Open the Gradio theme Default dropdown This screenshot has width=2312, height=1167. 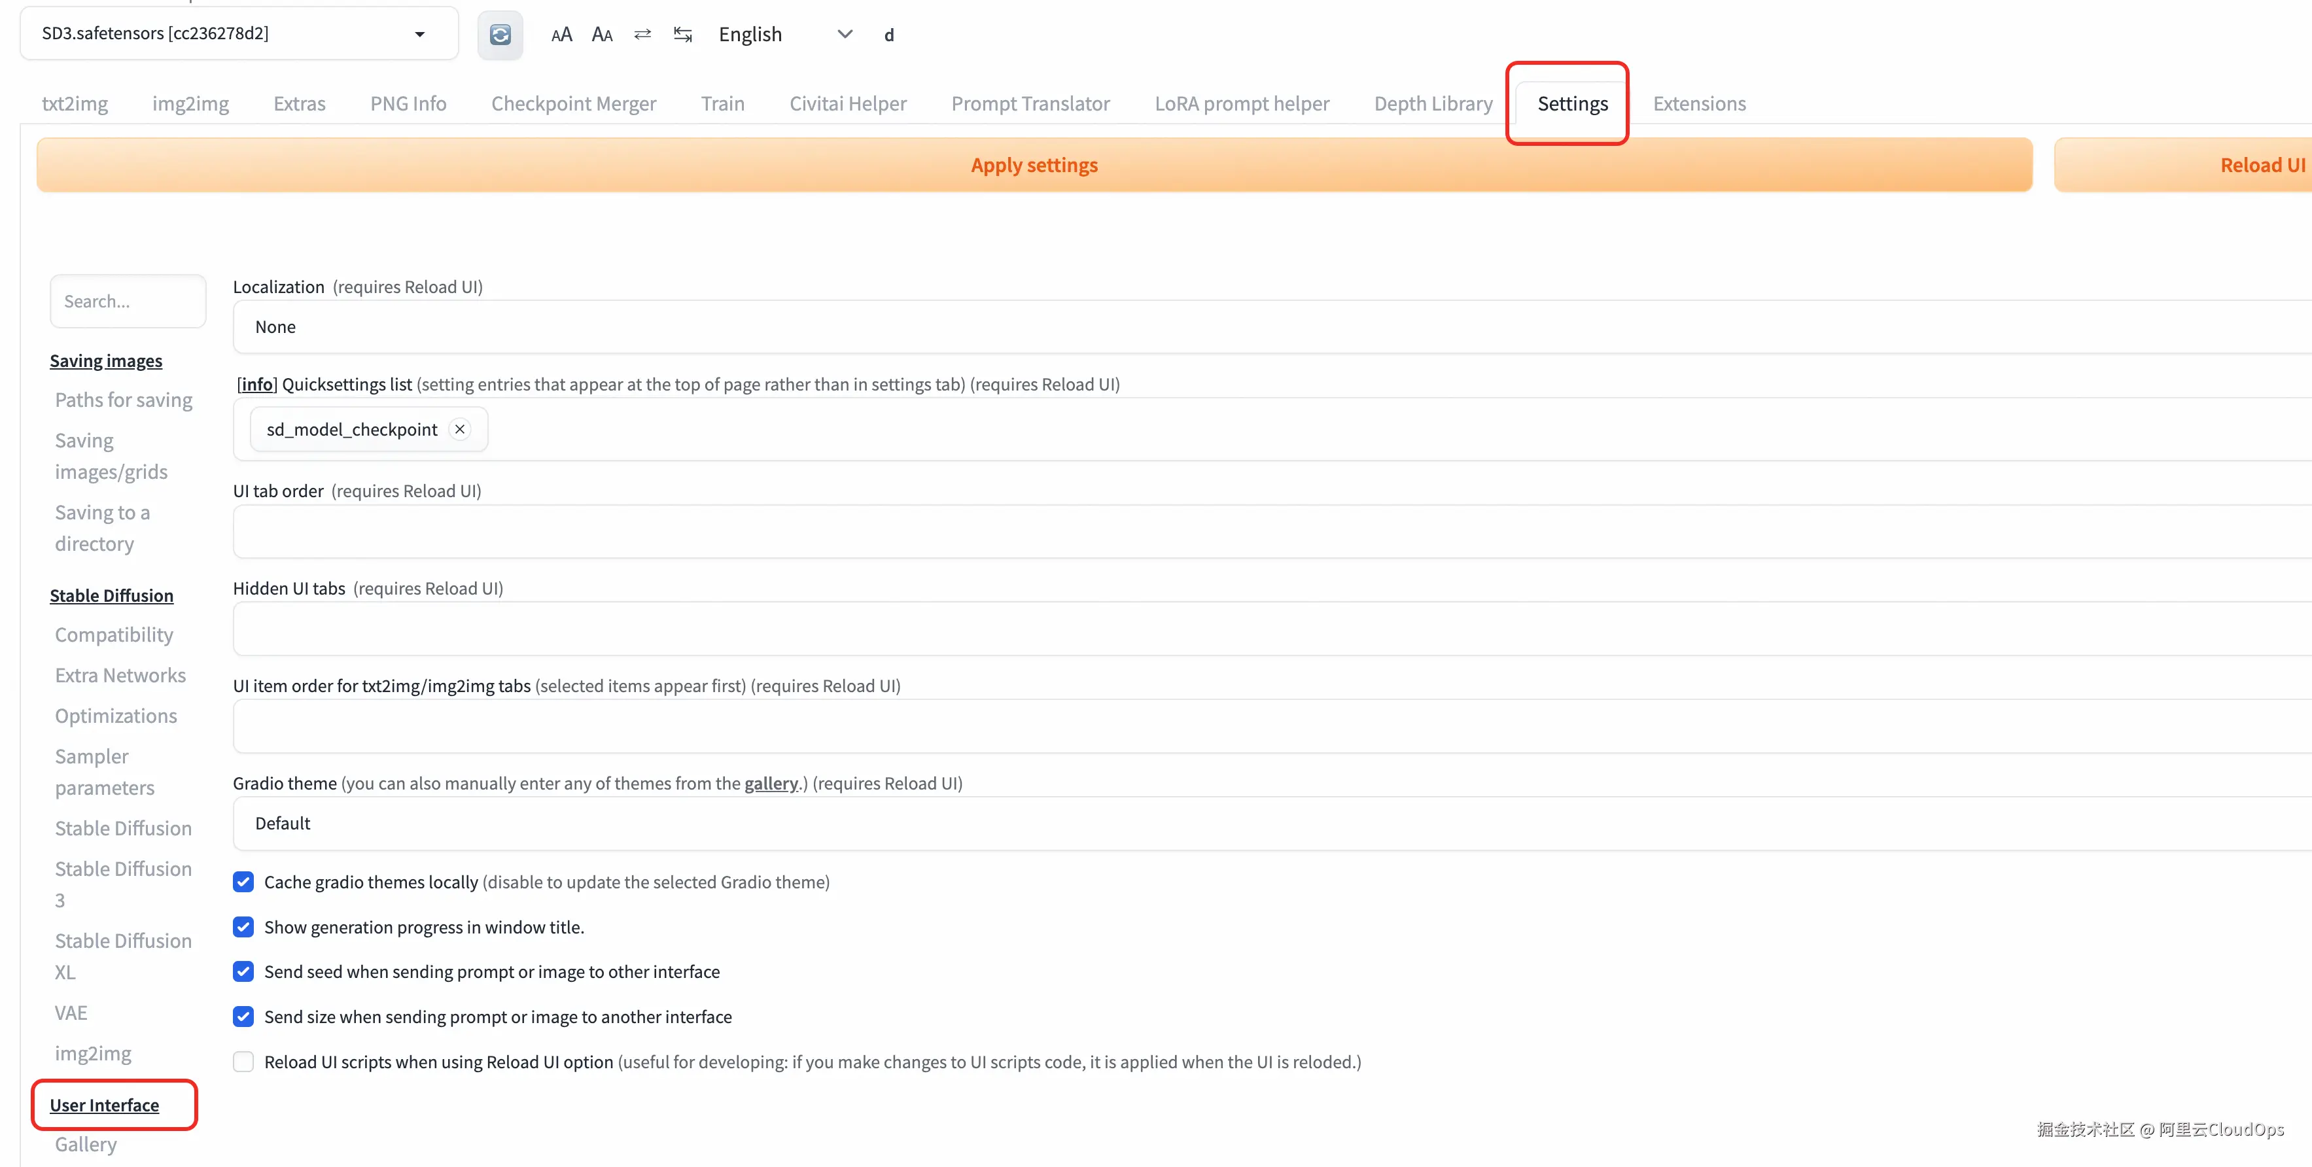1257,823
